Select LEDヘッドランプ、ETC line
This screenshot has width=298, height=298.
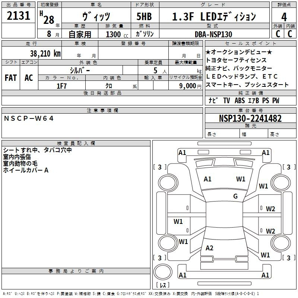pyautogui.click(x=241, y=76)
